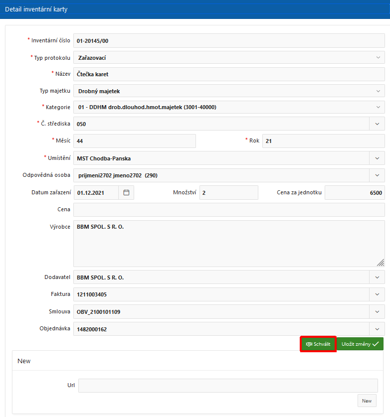This screenshot has width=390, height=417.
Task: Click the Url input field
Action: (228, 385)
